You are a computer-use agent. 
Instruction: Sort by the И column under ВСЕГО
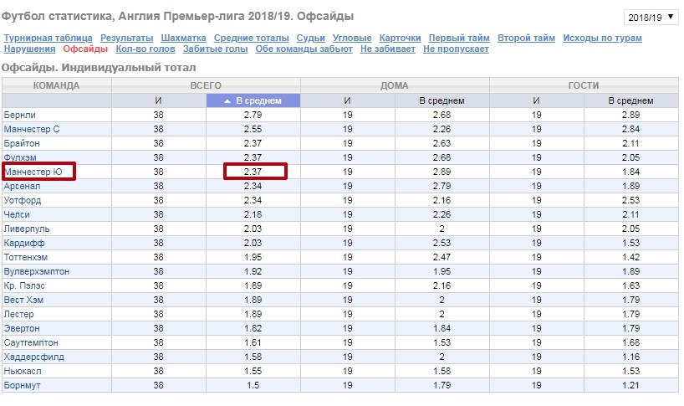(158, 100)
